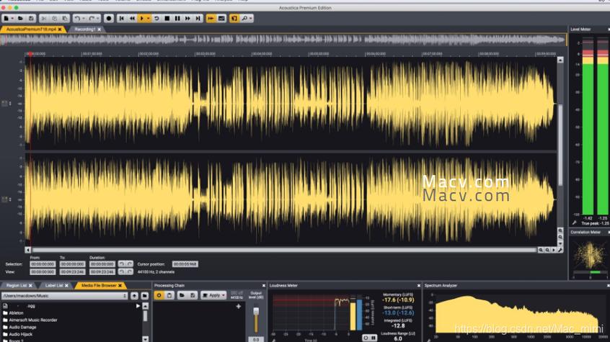610x342 pixels.
Task: Toggle the yellow follow-cursor arrow button
Action: click(x=211, y=18)
